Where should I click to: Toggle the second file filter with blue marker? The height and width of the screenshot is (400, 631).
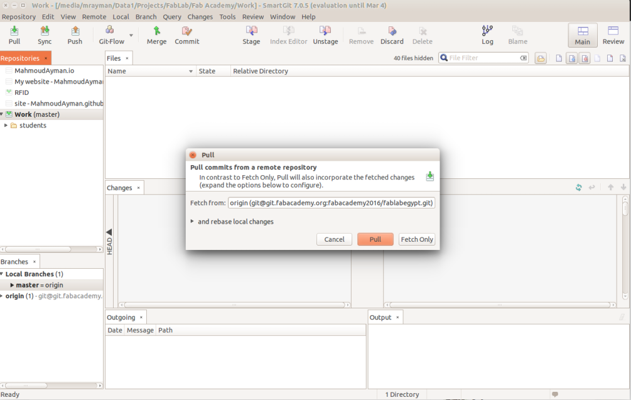pos(572,58)
